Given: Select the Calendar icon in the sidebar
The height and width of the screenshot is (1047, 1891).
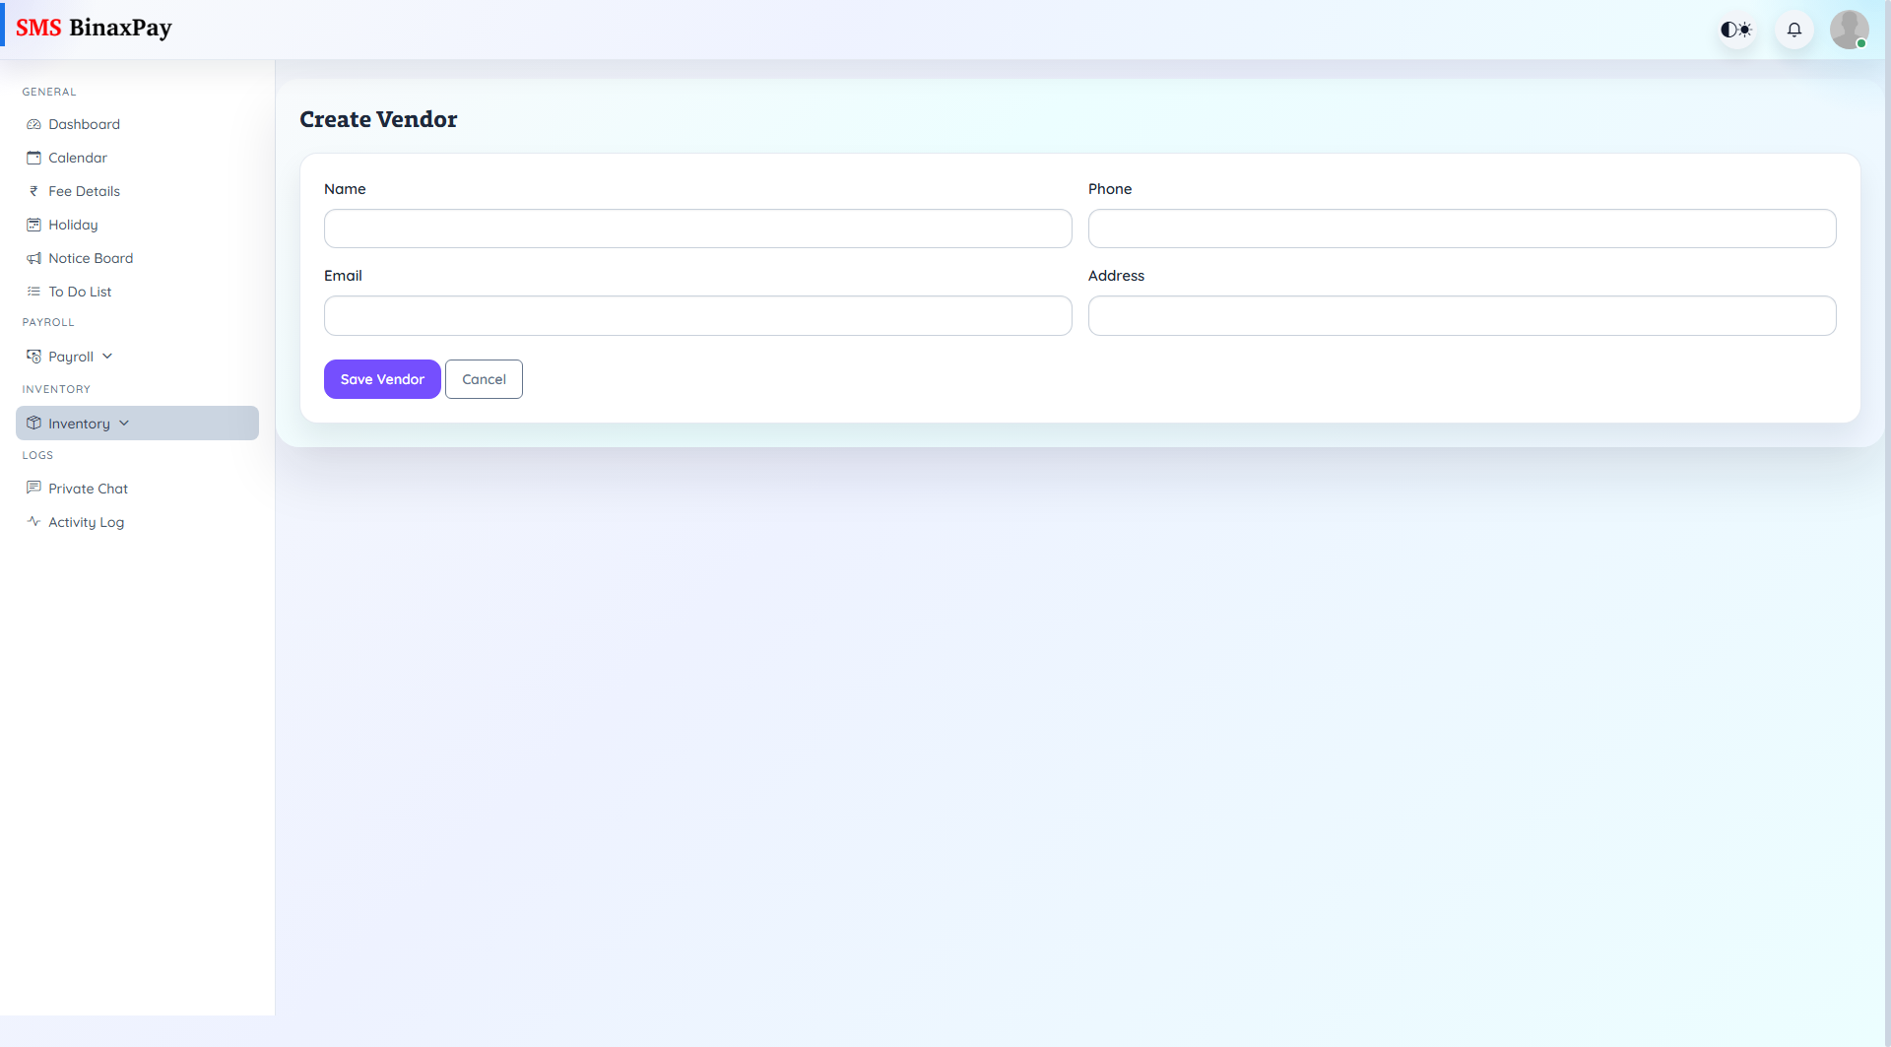Looking at the screenshot, I should tap(34, 158).
